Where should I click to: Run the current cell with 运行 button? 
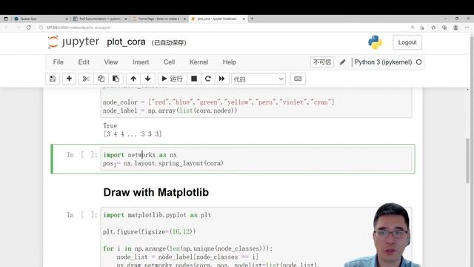(x=173, y=79)
